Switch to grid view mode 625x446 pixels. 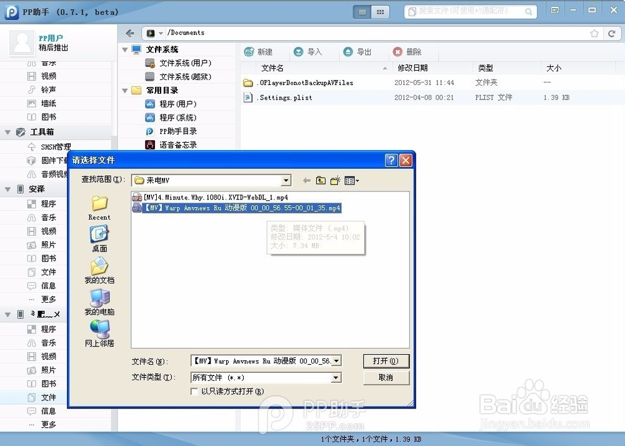pos(379,11)
